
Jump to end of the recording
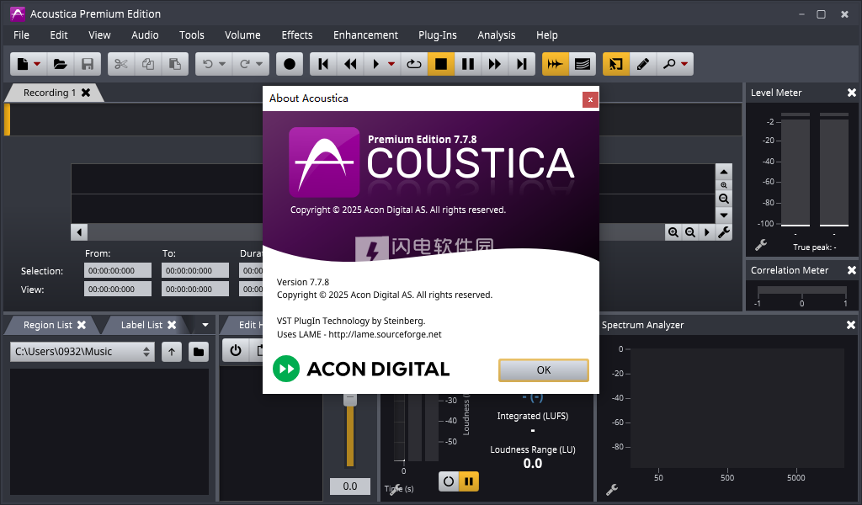(x=522, y=64)
